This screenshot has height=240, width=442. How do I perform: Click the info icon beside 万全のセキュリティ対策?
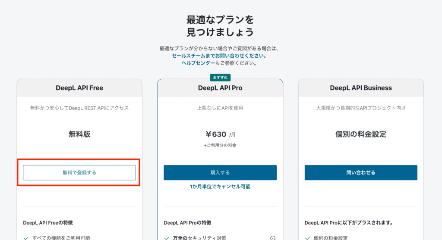click(272, 237)
